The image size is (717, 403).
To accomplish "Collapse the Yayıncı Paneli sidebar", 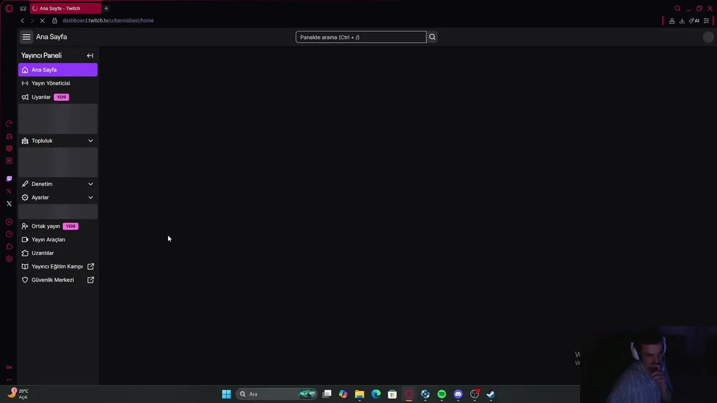I will 90,55.
